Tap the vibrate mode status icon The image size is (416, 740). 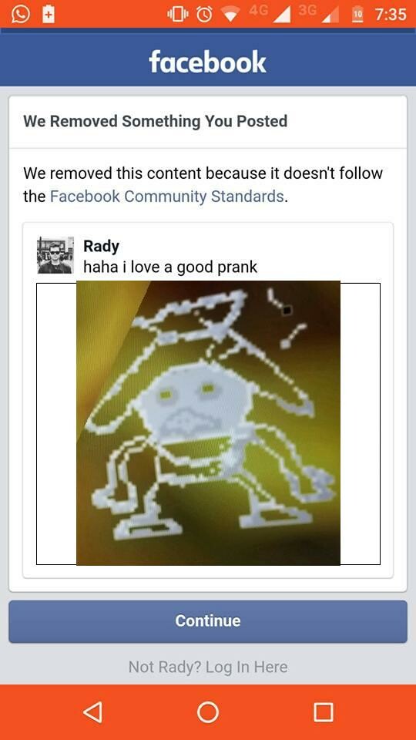178,15
